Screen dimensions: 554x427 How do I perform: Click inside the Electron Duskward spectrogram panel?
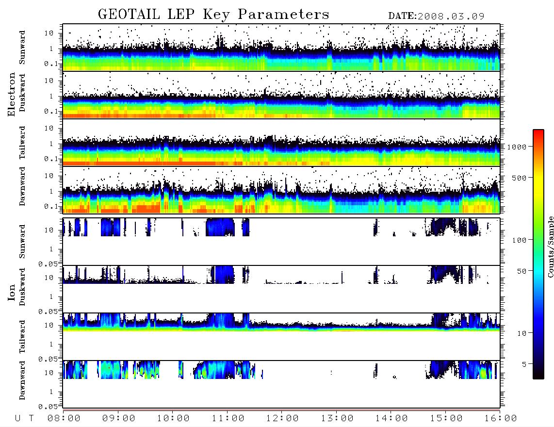pos(281,95)
